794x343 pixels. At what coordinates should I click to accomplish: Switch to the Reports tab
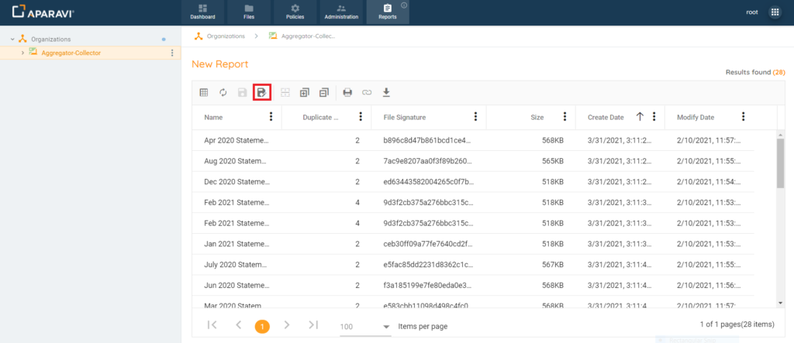tap(388, 12)
